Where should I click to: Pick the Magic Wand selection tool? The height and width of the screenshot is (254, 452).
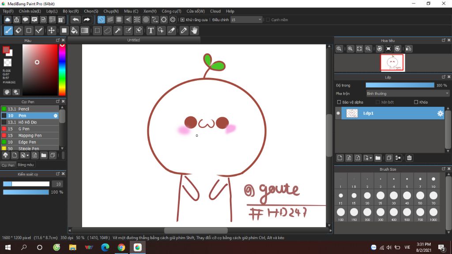(x=118, y=30)
